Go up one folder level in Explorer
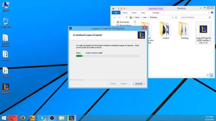Screen dimensions: 216x121 click(x=127, y=17)
